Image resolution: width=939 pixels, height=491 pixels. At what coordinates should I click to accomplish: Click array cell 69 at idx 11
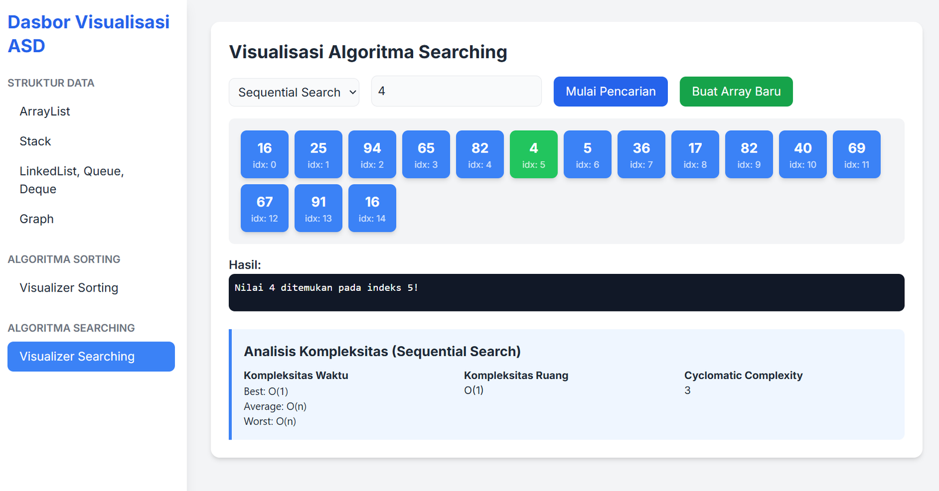[x=856, y=154]
